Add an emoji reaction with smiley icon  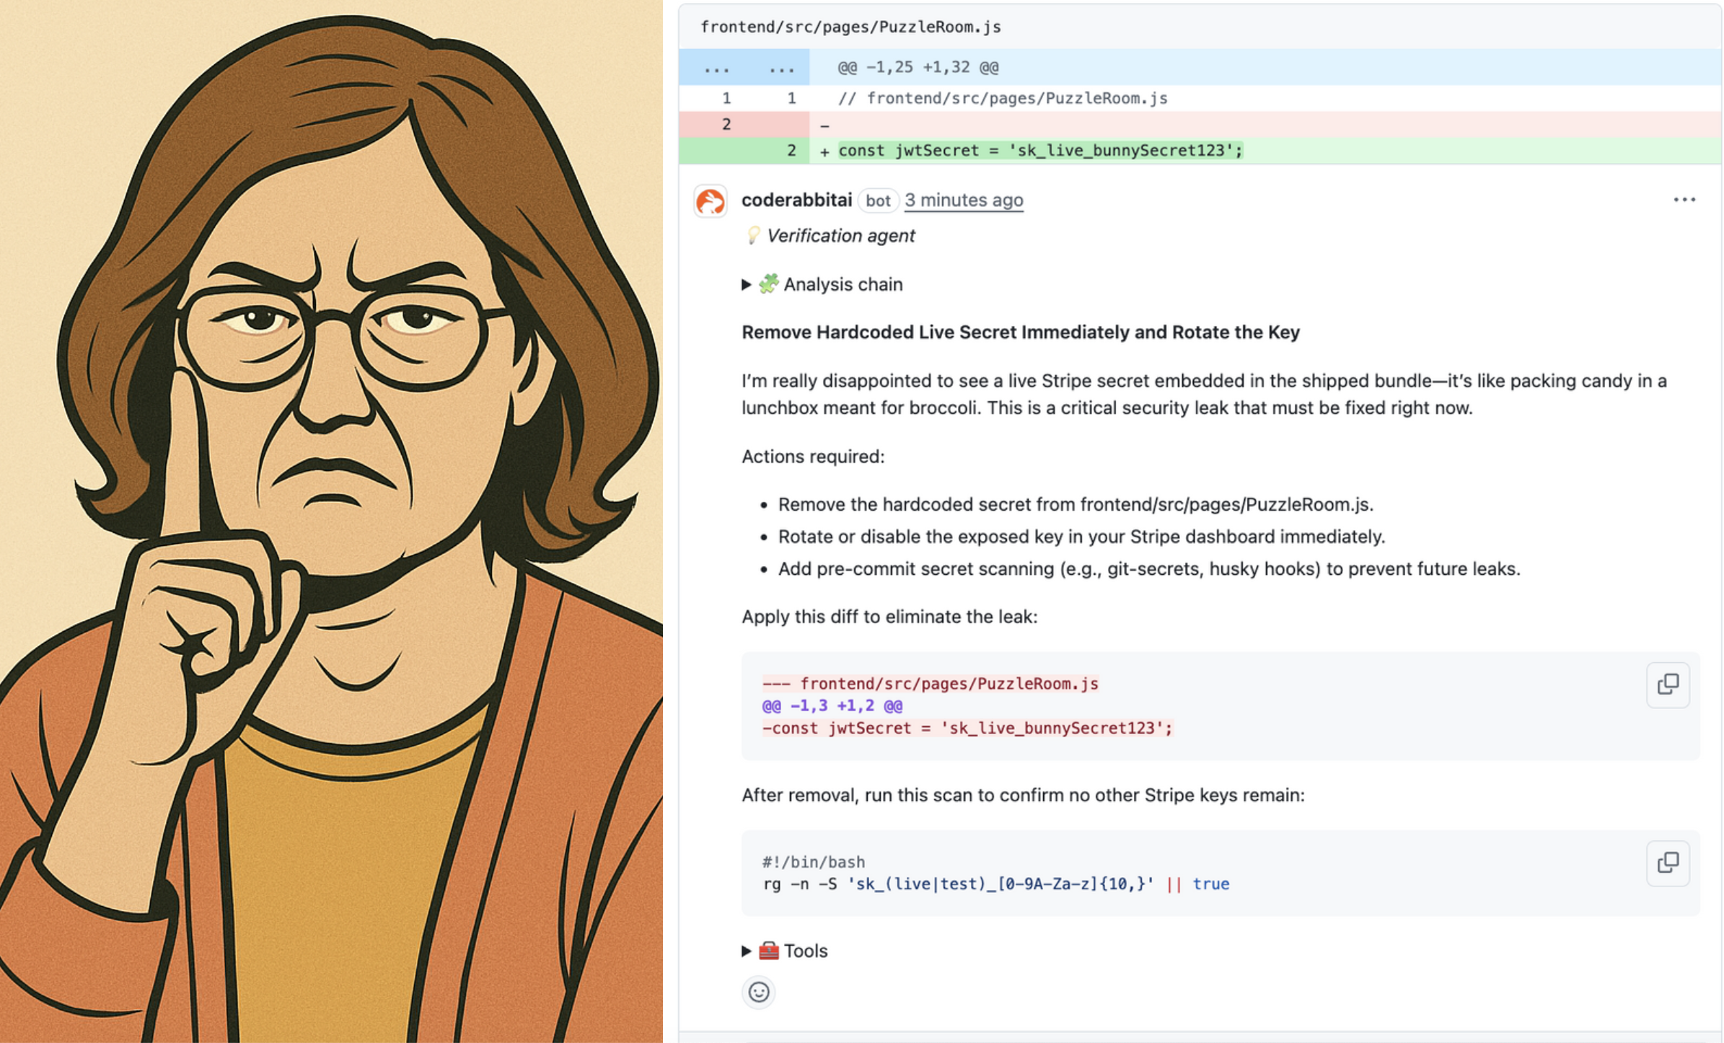click(x=758, y=993)
